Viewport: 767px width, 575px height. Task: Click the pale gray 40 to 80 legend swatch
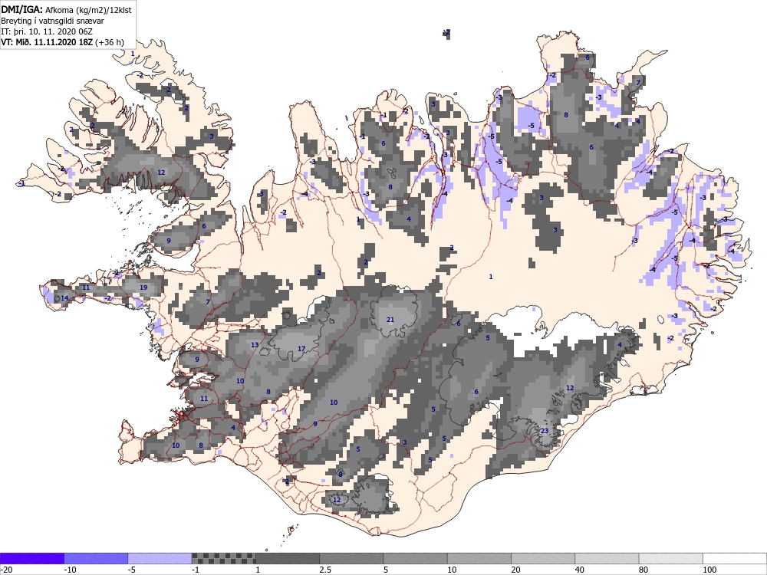point(607,558)
